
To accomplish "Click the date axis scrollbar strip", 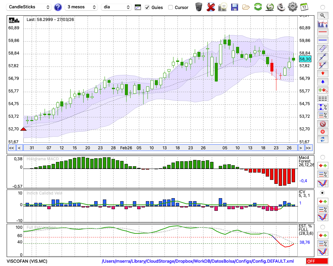I will 161,148.
